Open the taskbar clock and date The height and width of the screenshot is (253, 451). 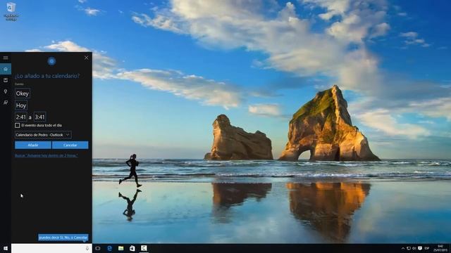(x=440, y=248)
